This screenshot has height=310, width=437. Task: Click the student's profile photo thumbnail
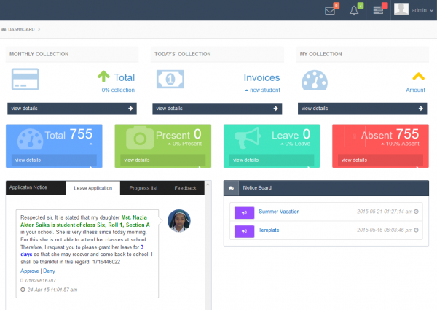pos(179,221)
